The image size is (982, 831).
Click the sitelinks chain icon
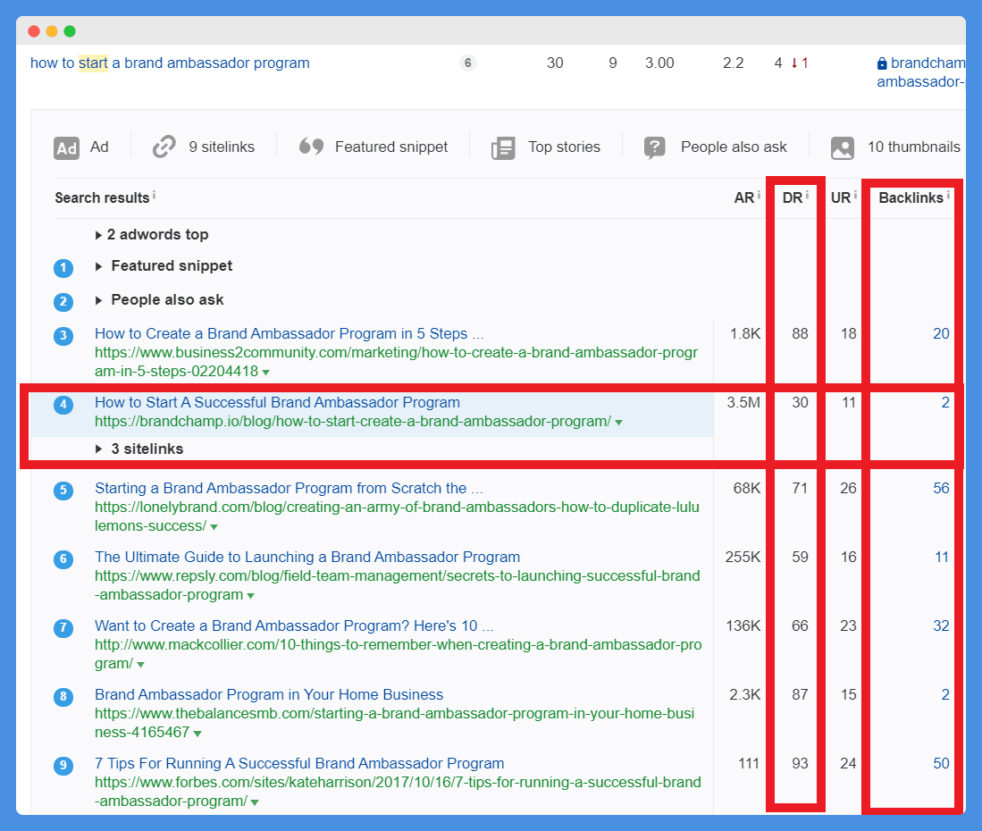point(164,147)
